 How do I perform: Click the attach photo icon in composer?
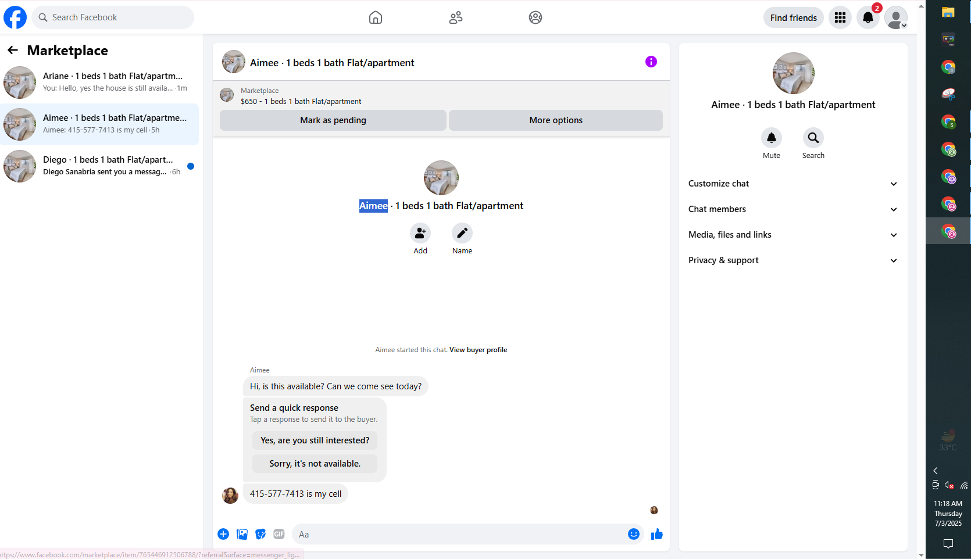pyautogui.click(x=242, y=534)
